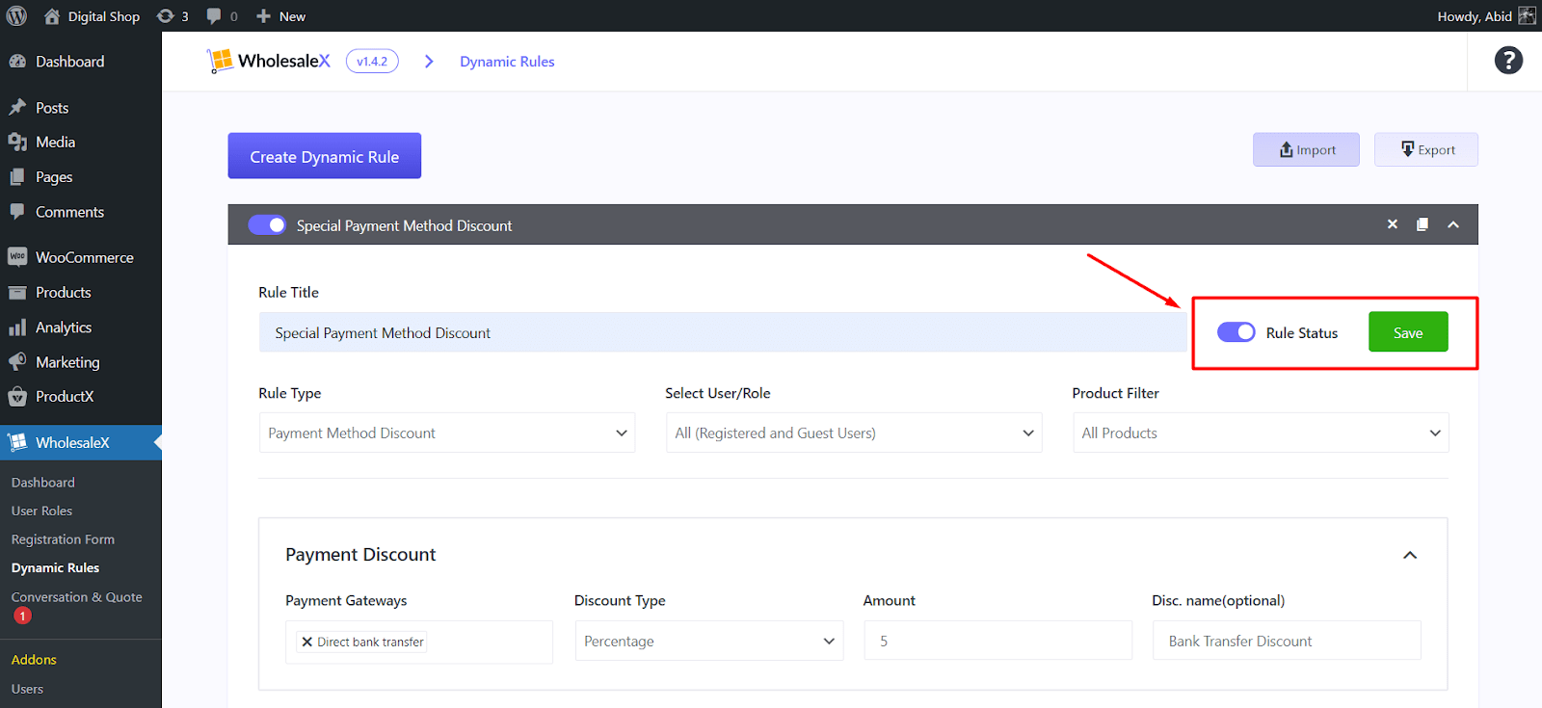Screen dimensions: 1542x708
Task: Click the ProductX icon in sidebar
Action: (17, 397)
